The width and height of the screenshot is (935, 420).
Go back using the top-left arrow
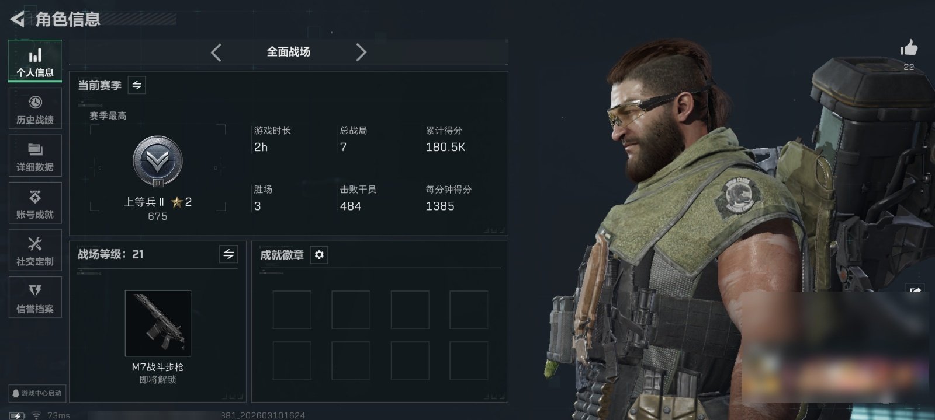point(17,19)
